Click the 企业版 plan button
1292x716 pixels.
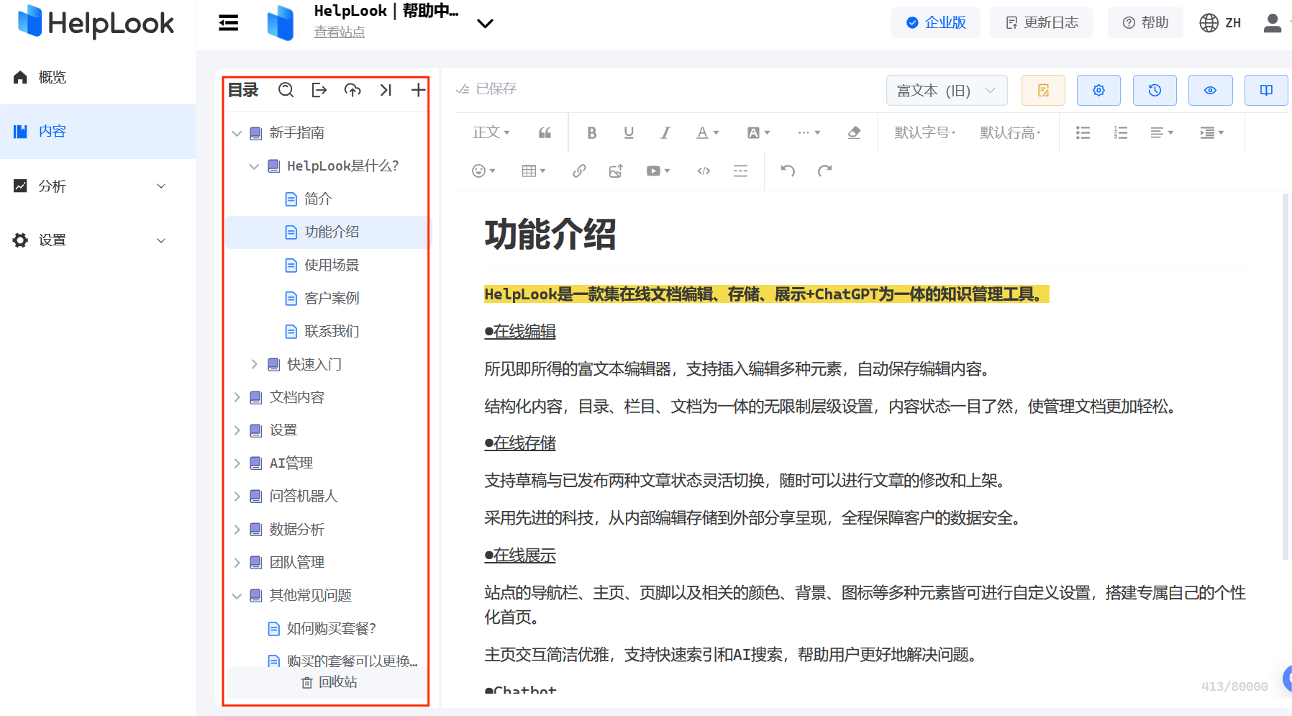[x=935, y=22]
